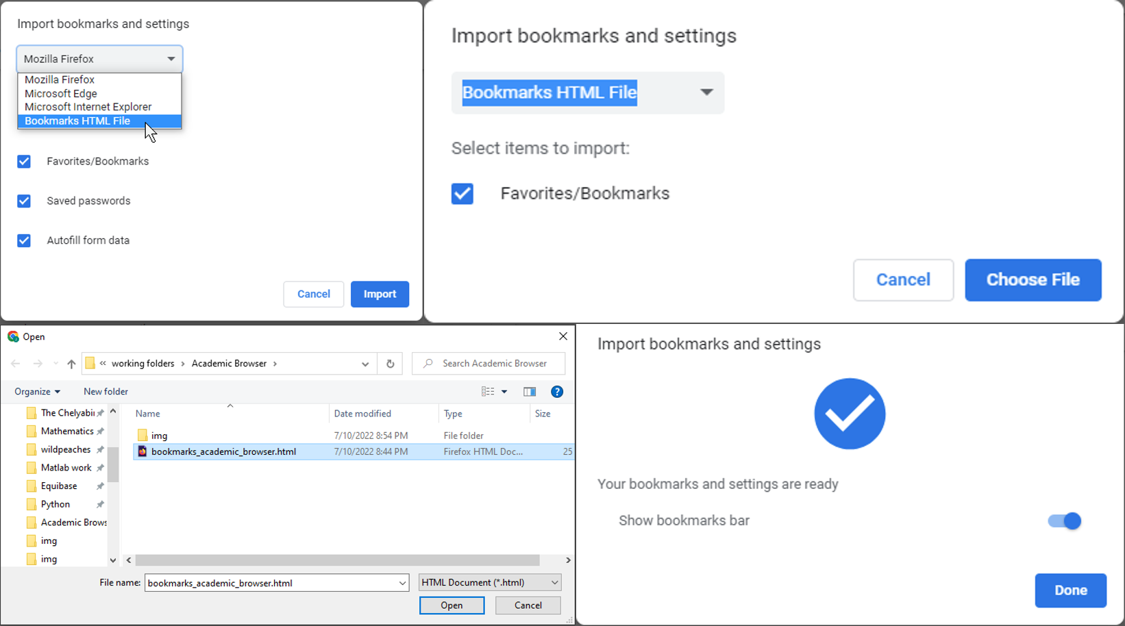This screenshot has height=626, width=1125.
Task: Click Open button in file dialog
Action: (452, 605)
